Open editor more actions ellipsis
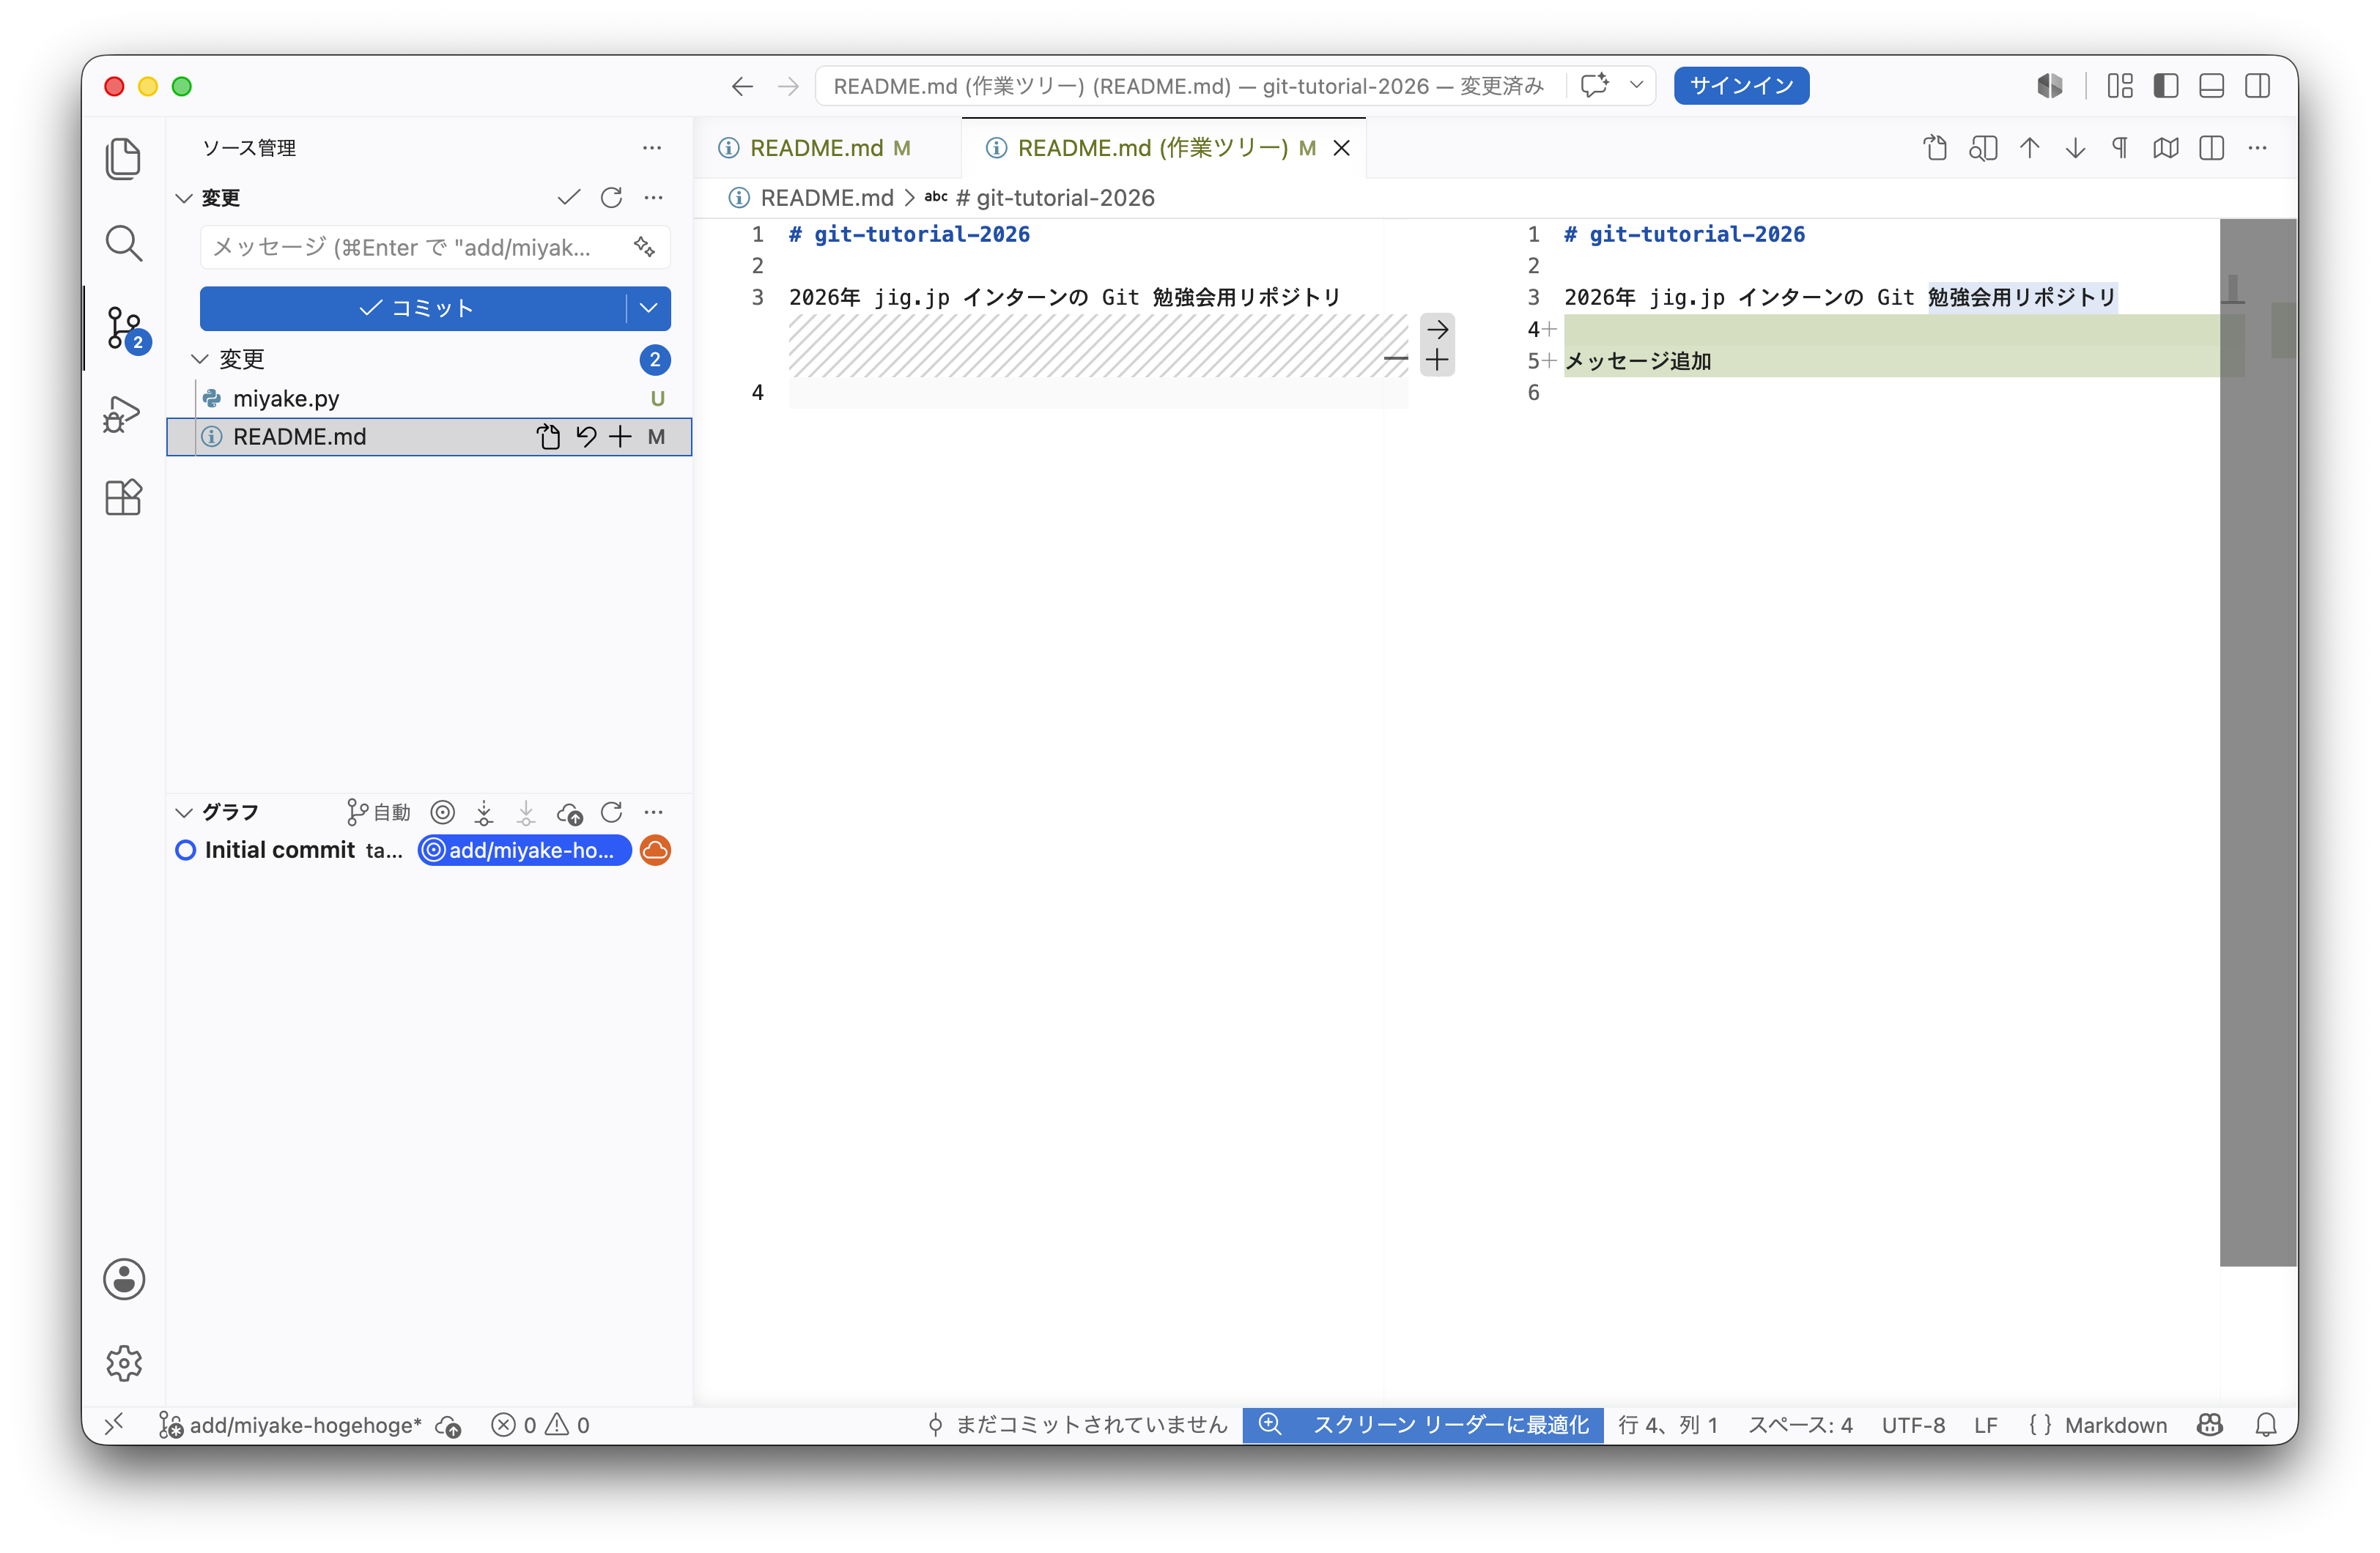The image size is (2380, 1553). coord(2257,148)
